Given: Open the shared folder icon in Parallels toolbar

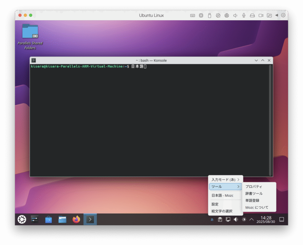Looking at the screenshot, I should [269, 15].
